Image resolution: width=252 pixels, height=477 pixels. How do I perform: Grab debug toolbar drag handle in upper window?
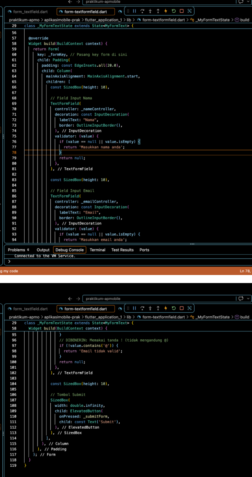pyautogui.click(x=128, y=11)
